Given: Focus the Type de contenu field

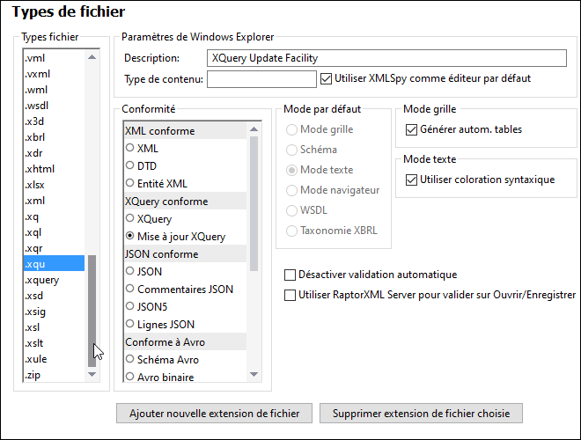Looking at the screenshot, I should [x=261, y=79].
